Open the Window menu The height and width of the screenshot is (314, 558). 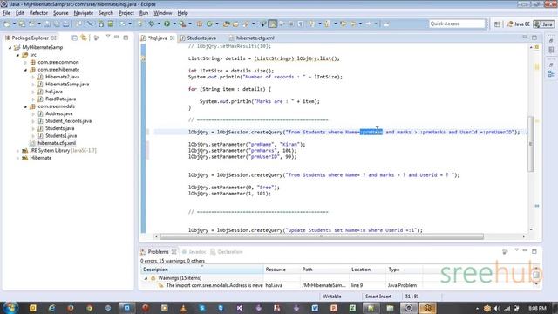(163, 13)
